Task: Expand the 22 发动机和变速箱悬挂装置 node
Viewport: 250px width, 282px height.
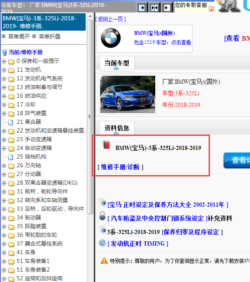Action: click(x=4, y=131)
